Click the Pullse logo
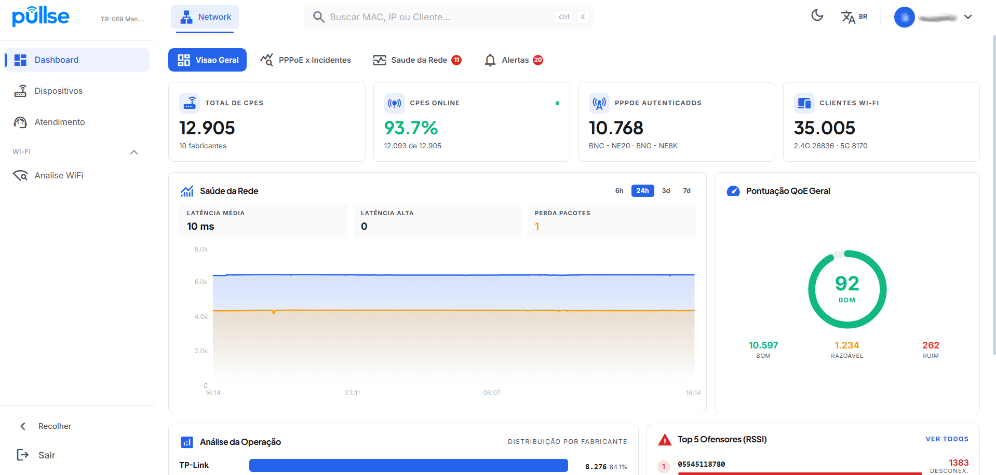The width and height of the screenshot is (996, 475). (41, 16)
